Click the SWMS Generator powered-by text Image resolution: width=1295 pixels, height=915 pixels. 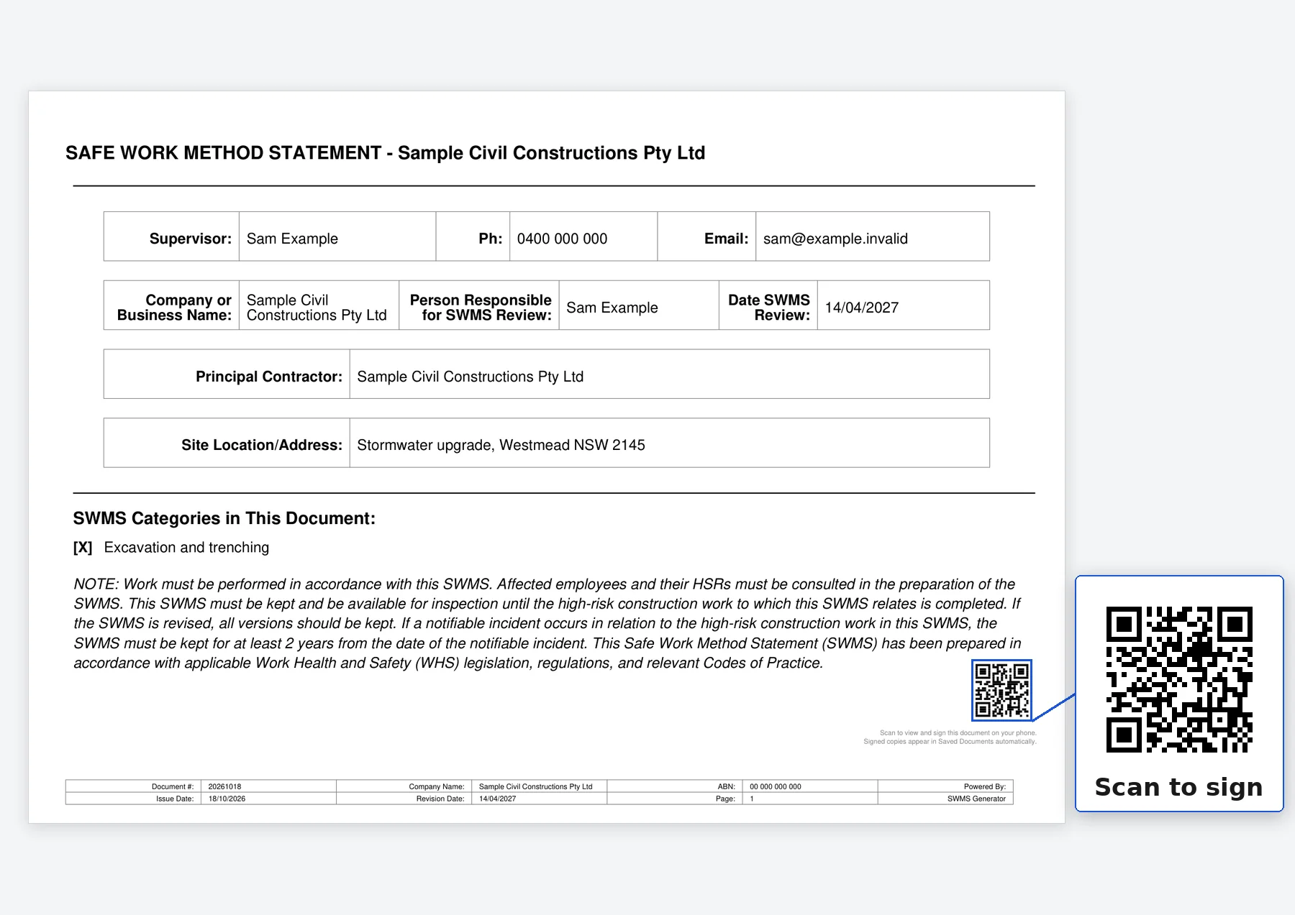pyautogui.click(x=976, y=799)
